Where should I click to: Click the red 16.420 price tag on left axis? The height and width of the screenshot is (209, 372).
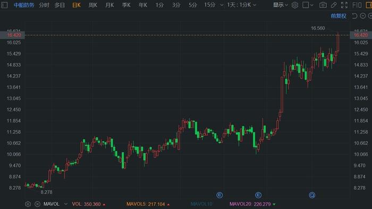(x=12, y=35)
